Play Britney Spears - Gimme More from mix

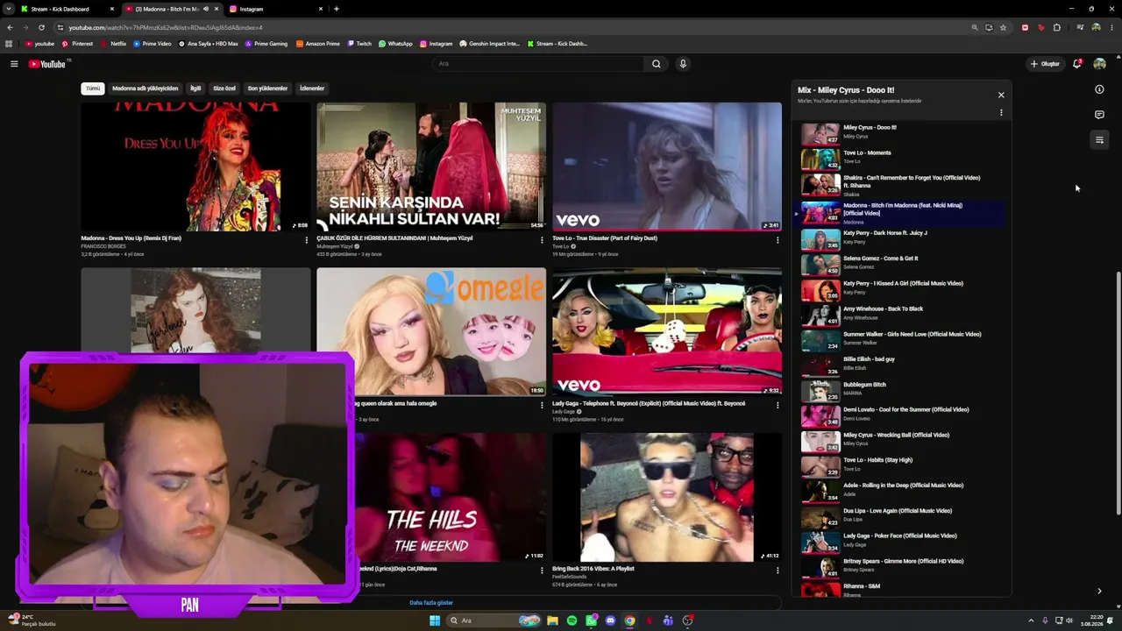[x=901, y=567]
